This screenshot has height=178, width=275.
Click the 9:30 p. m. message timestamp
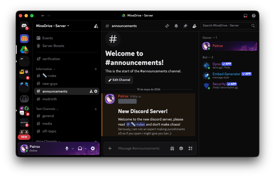[x=136, y=97]
